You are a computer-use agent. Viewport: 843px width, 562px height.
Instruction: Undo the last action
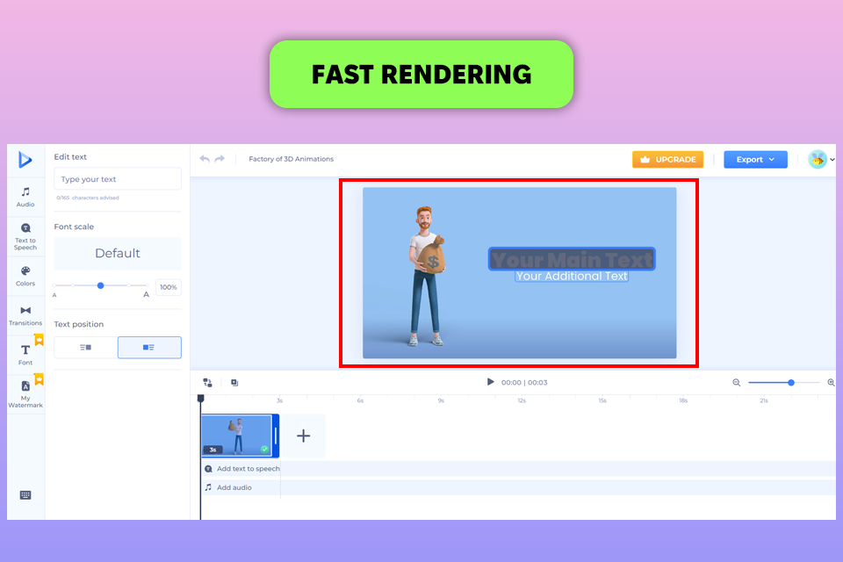pos(205,159)
